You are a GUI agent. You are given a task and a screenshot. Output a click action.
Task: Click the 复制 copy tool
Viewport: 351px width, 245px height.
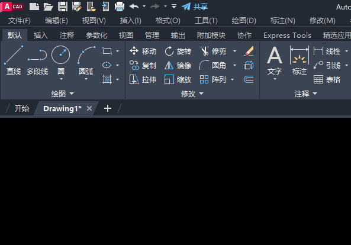click(143, 65)
